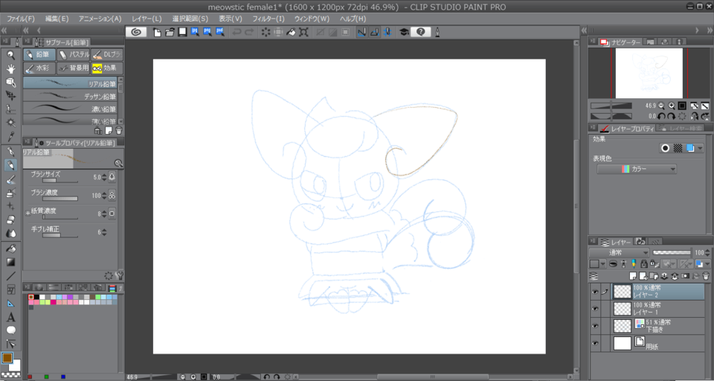Select the Auto select magic wand tool
The image size is (714, 381).
[11, 123]
